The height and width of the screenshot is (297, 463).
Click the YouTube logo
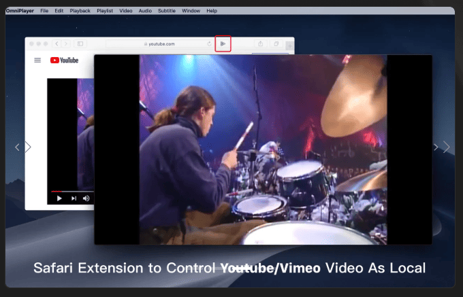(x=64, y=60)
